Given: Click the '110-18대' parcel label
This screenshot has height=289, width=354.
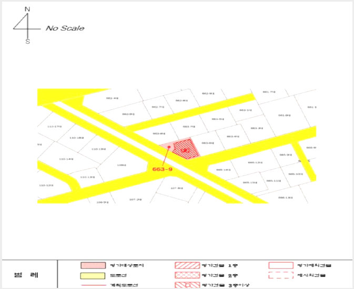Looking at the screenshot, I should point(77,138).
